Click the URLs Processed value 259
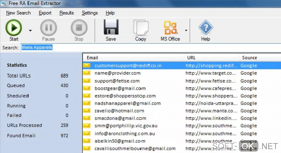281x153 pixels. point(64,125)
